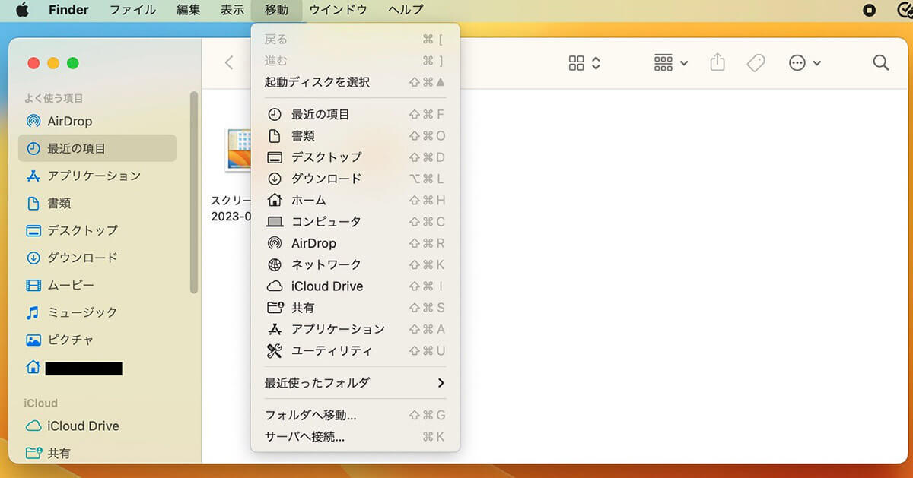Click the ダウンロード arrow icon in sidebar
Screen dimensions: 913x478
click(x=33, y=258)
